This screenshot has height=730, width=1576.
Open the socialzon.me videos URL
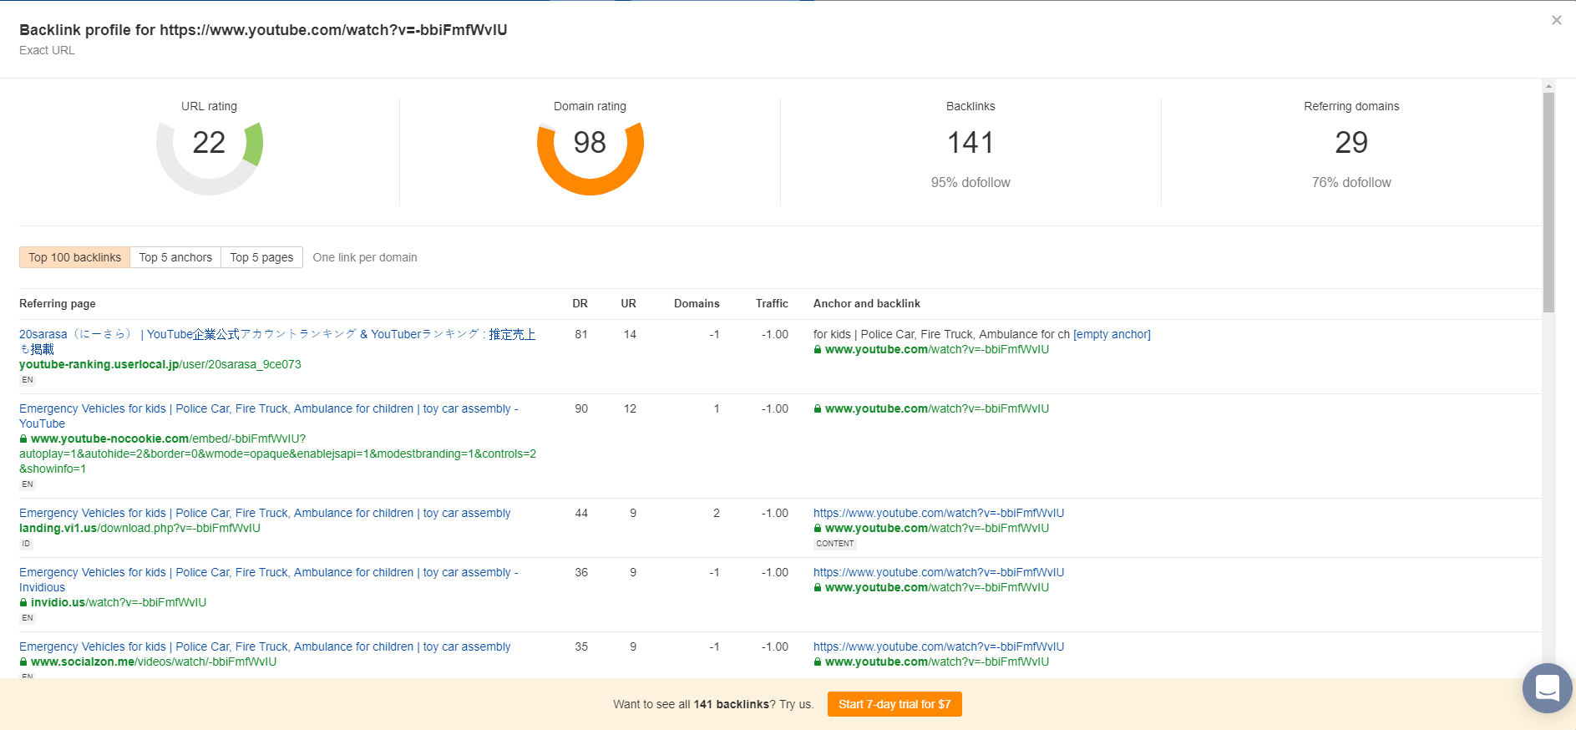[x=154, y=662]
